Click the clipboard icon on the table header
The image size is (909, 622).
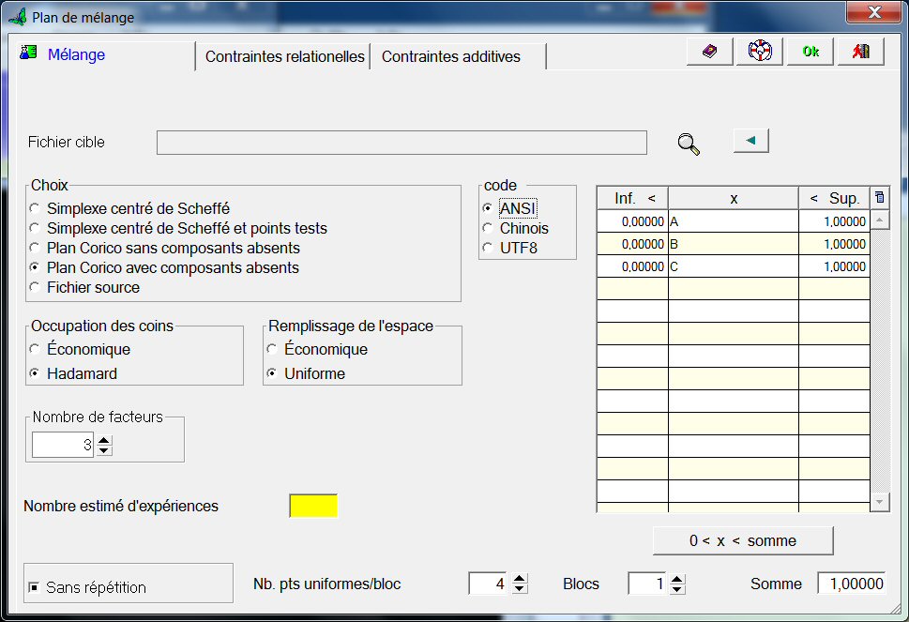(879, 195)
